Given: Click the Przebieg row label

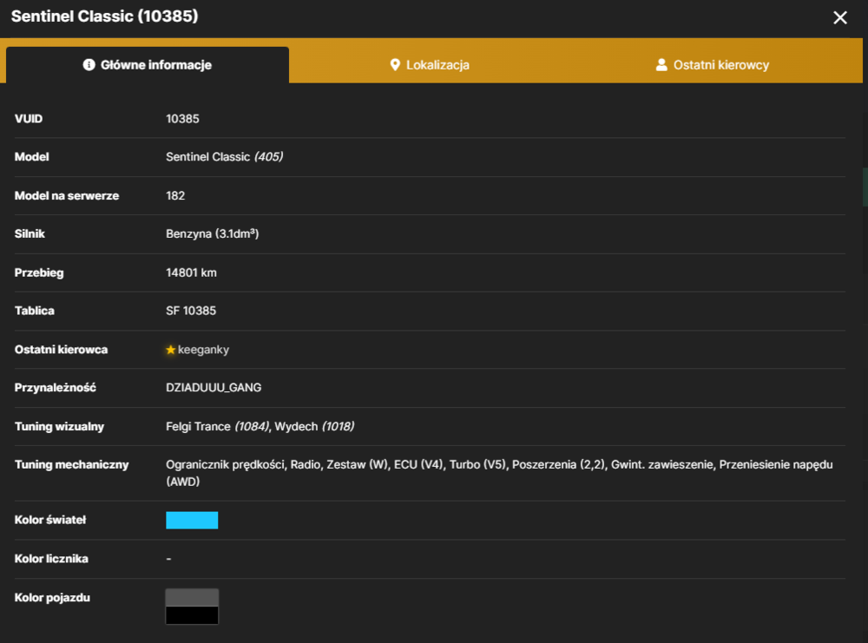Looking at the screenshot, I should pyautogui.click(x=39, y=272).
